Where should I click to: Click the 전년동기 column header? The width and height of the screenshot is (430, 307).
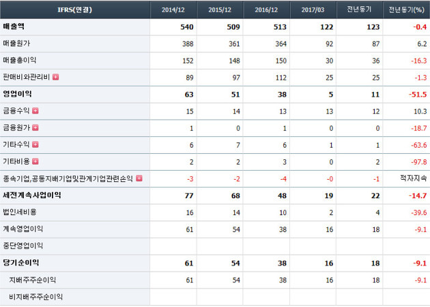tap(360, 10)
